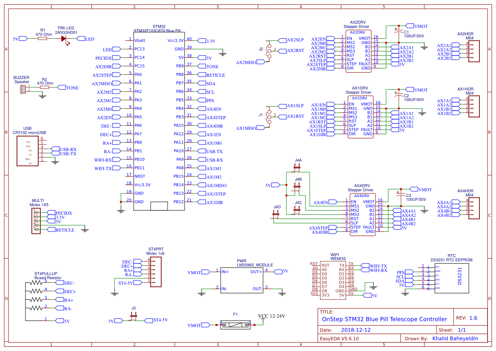Select the AX1HDR M04 header symbol
This screenshot has height=351, width=496.
tap(474, 107)
